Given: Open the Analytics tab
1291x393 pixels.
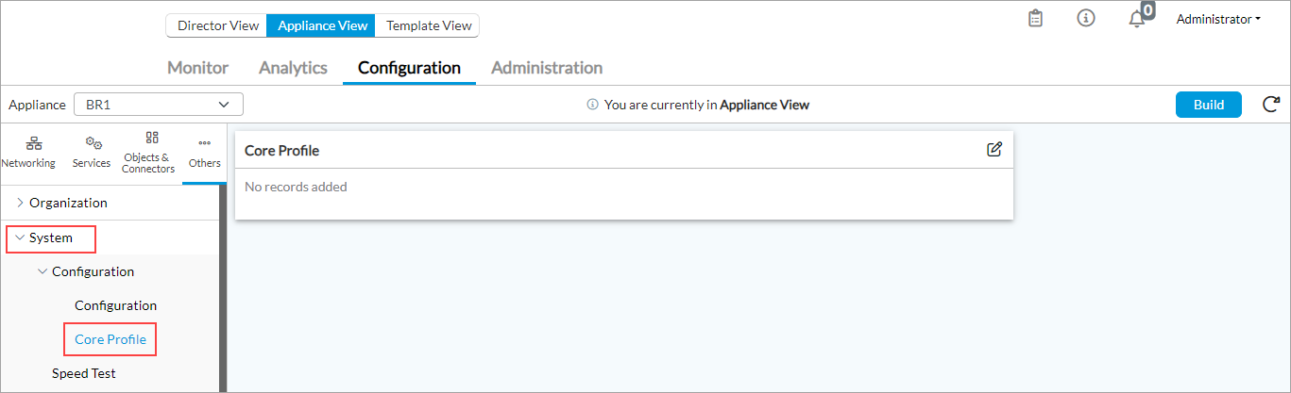Looking at the screenshot, I should [293, 68].
